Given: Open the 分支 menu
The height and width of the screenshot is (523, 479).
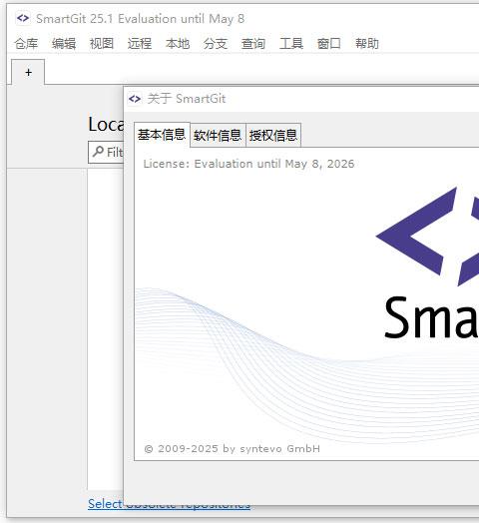Looking at the screenshot, I should pyautogui.click(x=216, y=43).
